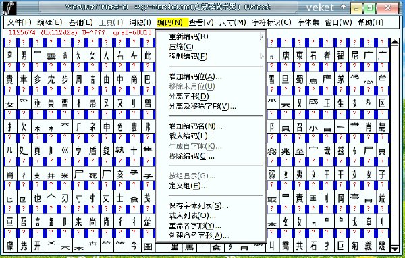405x258 pixels.
Task: Select the 唐 glyph cell
Action: click(286, 55)
